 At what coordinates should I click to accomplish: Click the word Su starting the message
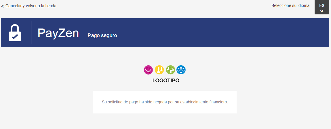[x=104, y=102]
